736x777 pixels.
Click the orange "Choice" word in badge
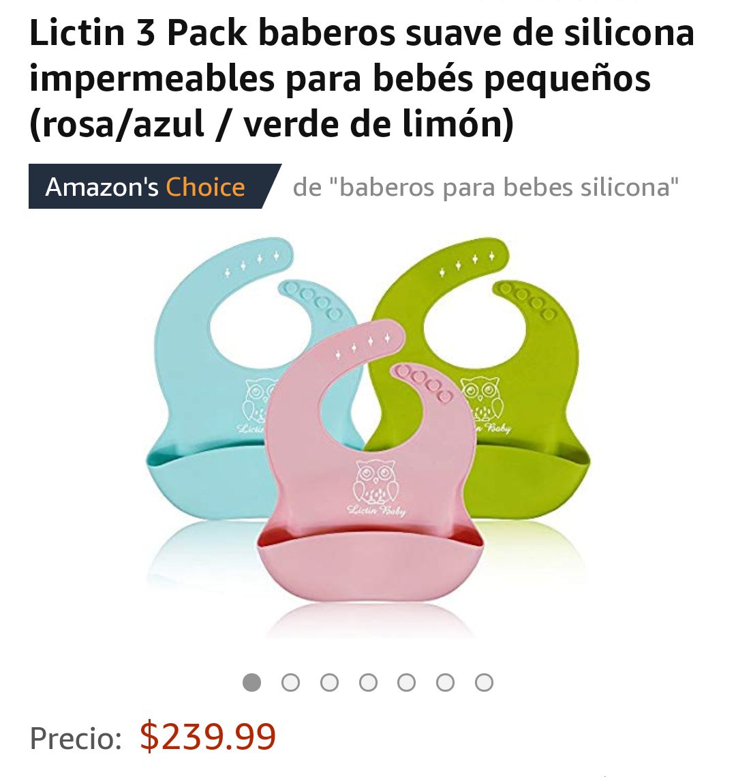pyautogui.click(x=205, y=188)
